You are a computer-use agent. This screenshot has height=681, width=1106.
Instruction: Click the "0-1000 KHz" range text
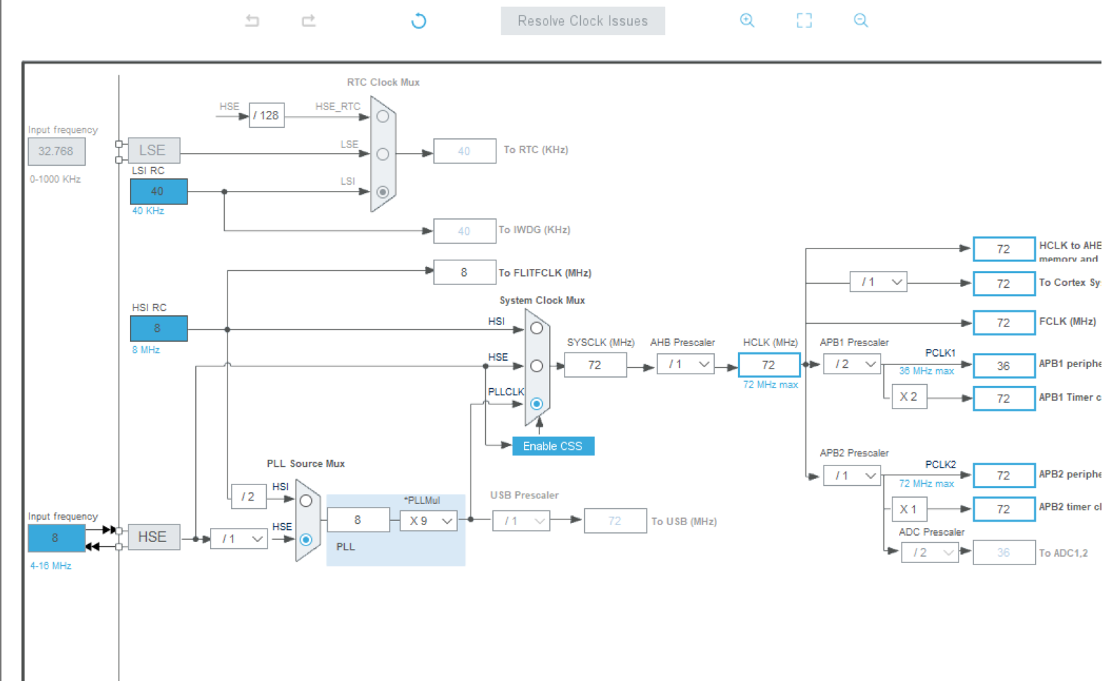pos(55,180)
